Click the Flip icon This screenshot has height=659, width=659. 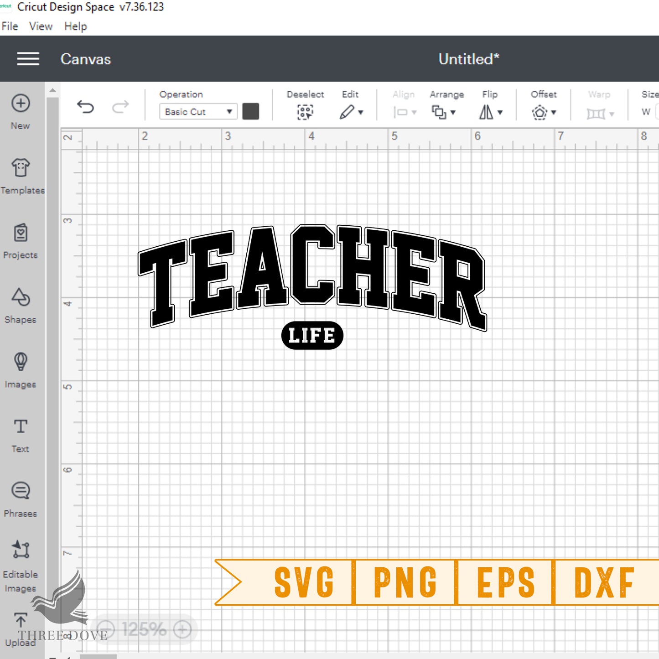point(486,112)
